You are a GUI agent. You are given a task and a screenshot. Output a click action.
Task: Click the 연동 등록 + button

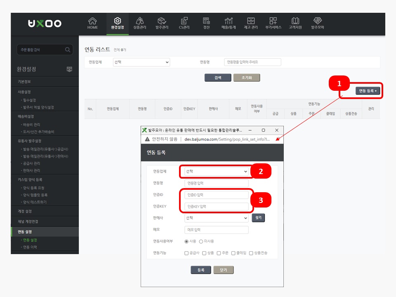(368, 91)
